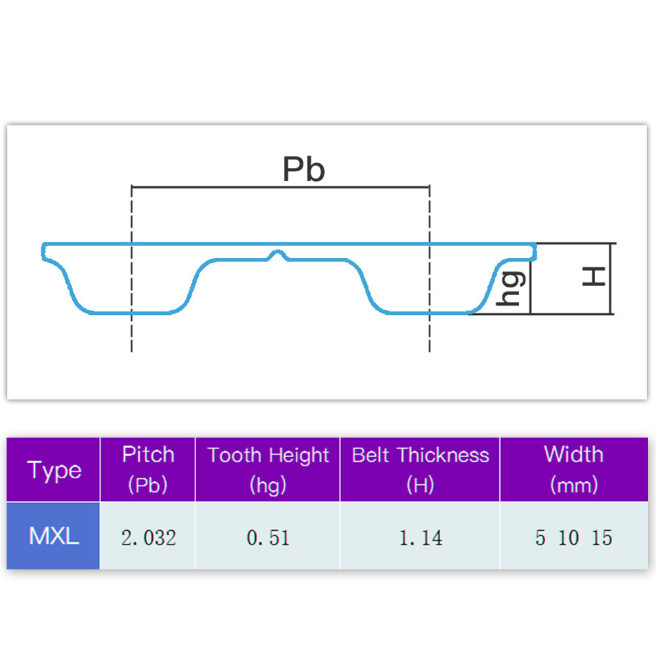
Task: Click the Pb label above the belt diagram
Action: pos(304,170)
